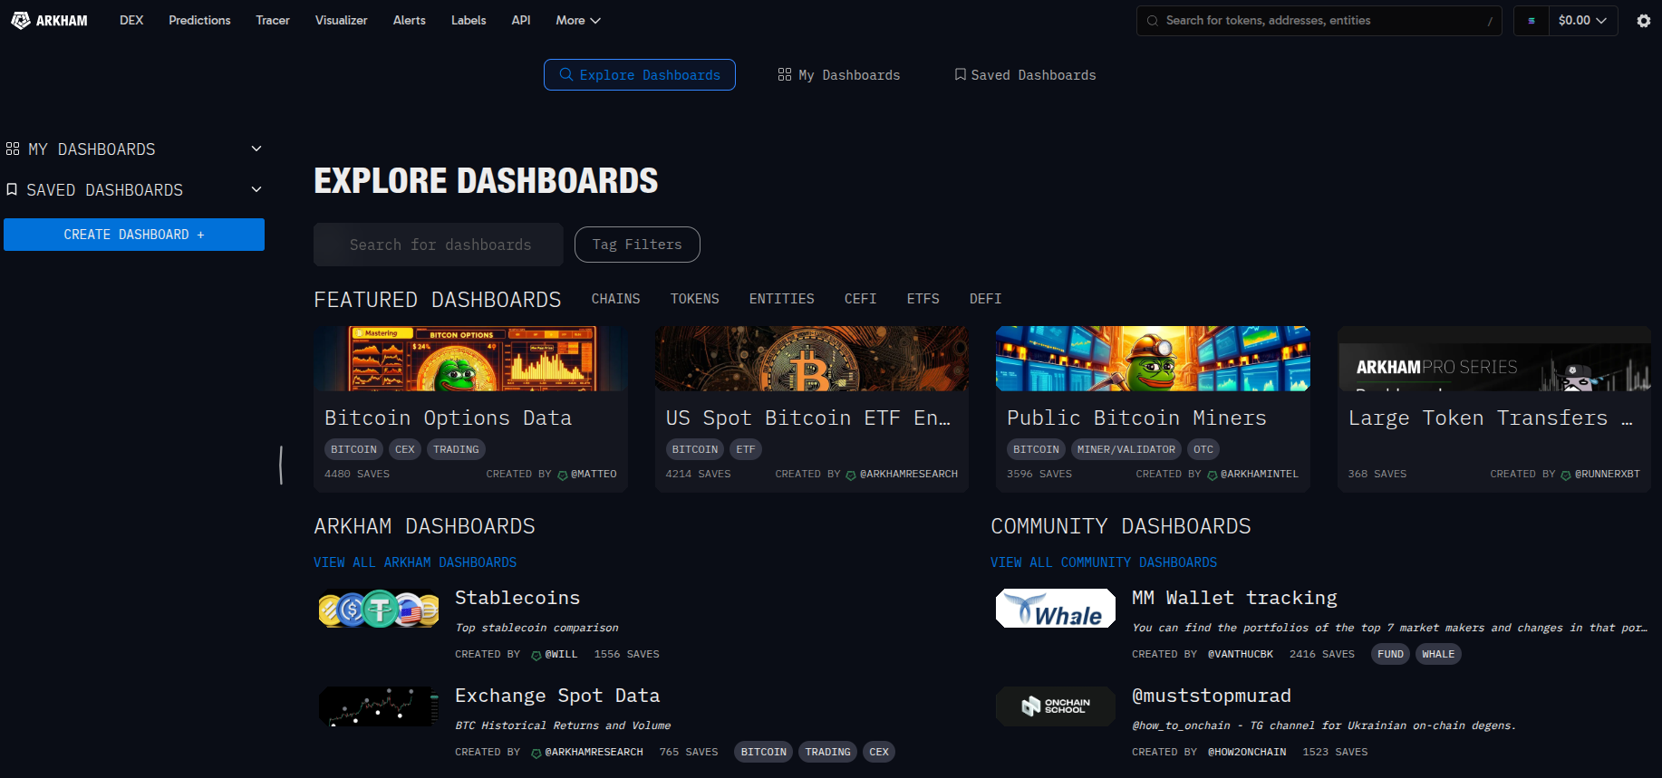This screenshot has height=778, width=1662.
Task: Open Visualizer in the top navigation
Action: pos(341,20)
